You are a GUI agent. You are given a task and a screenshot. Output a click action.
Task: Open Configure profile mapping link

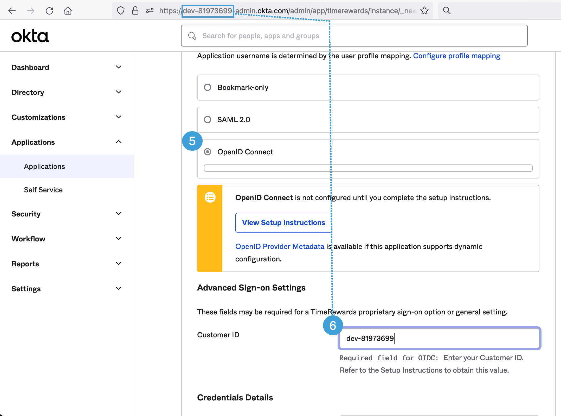click(456, 56)
